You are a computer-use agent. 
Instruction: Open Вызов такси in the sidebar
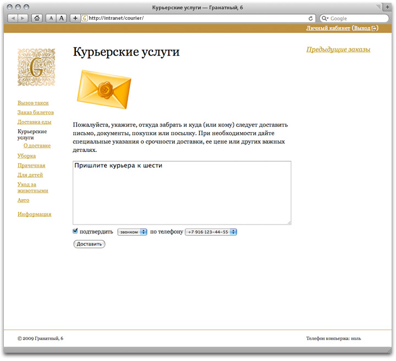click(x=33, y=103)
